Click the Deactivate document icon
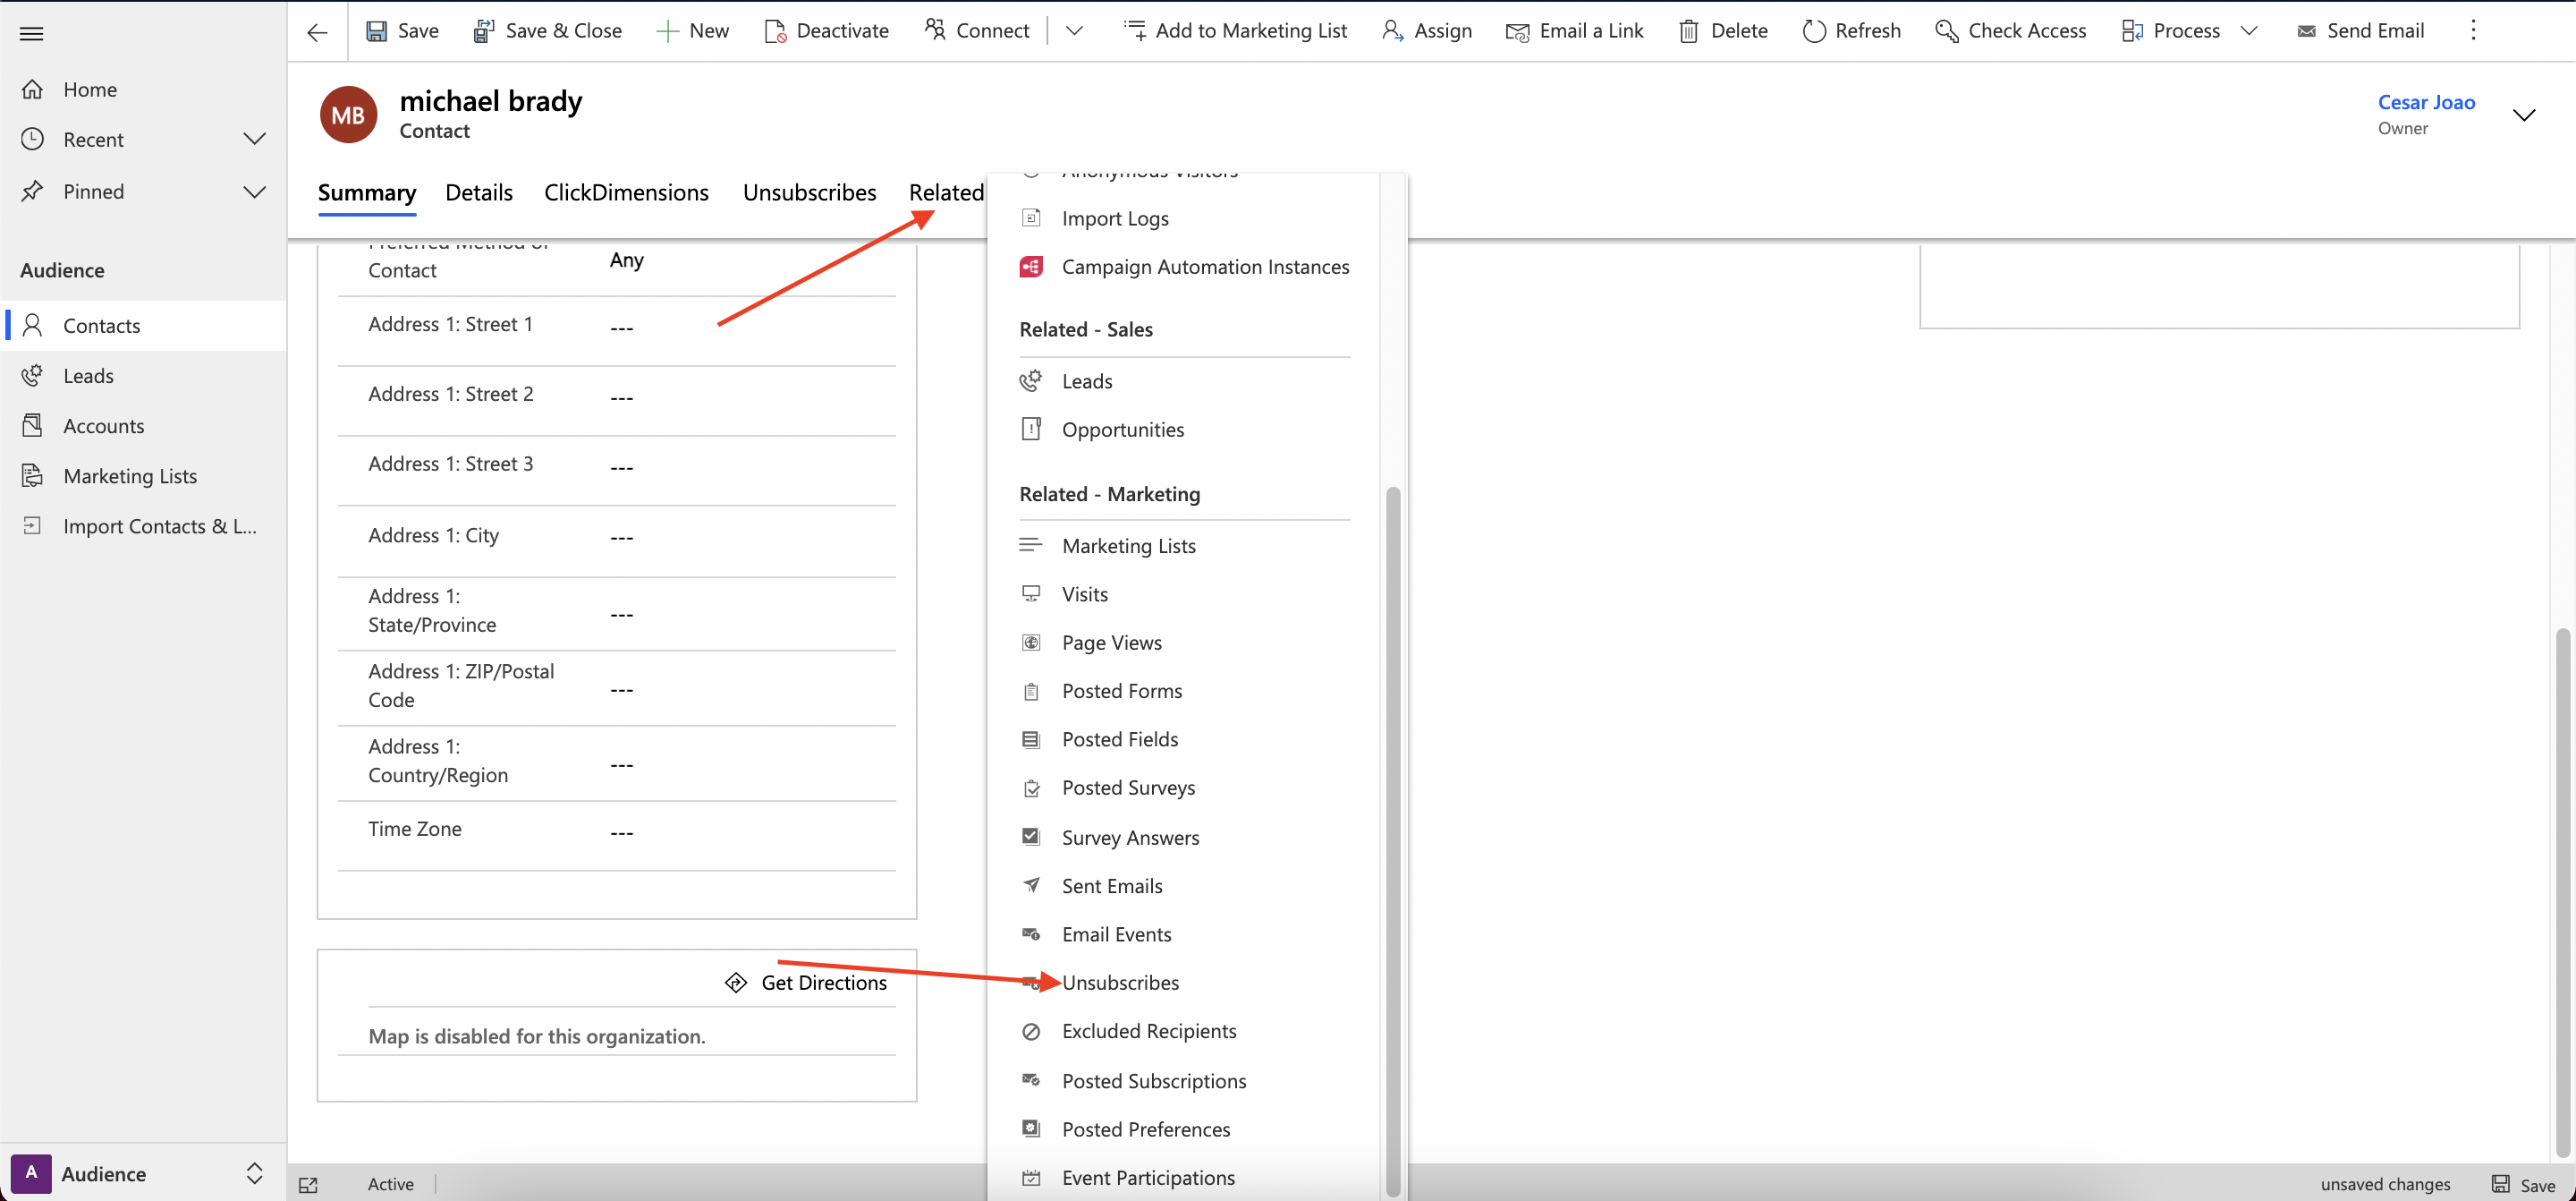Viewport: 2576px width, 1201px height. [775, 31]
